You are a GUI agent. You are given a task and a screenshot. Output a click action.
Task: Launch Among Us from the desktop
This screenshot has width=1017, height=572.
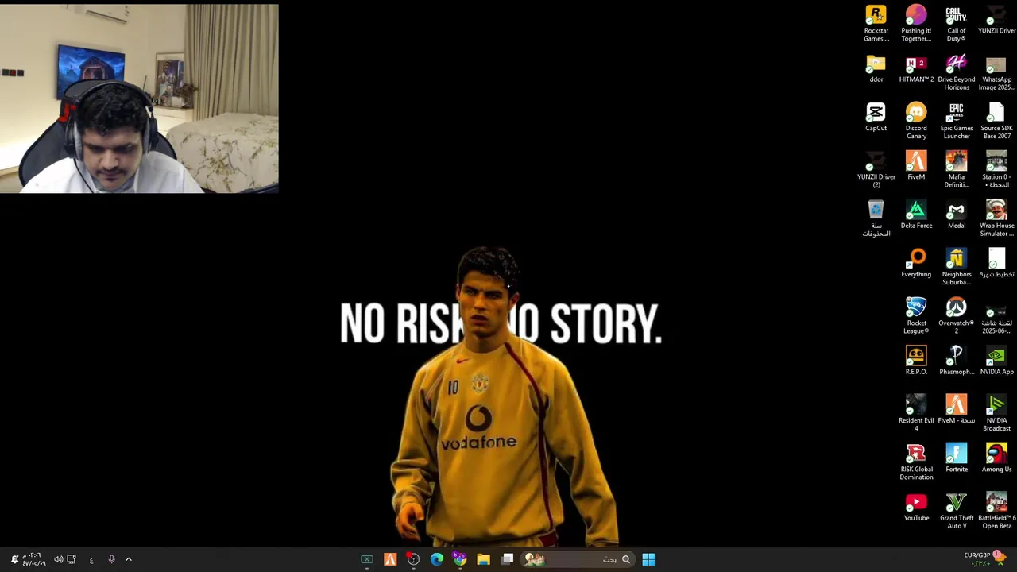click(996, 458)
